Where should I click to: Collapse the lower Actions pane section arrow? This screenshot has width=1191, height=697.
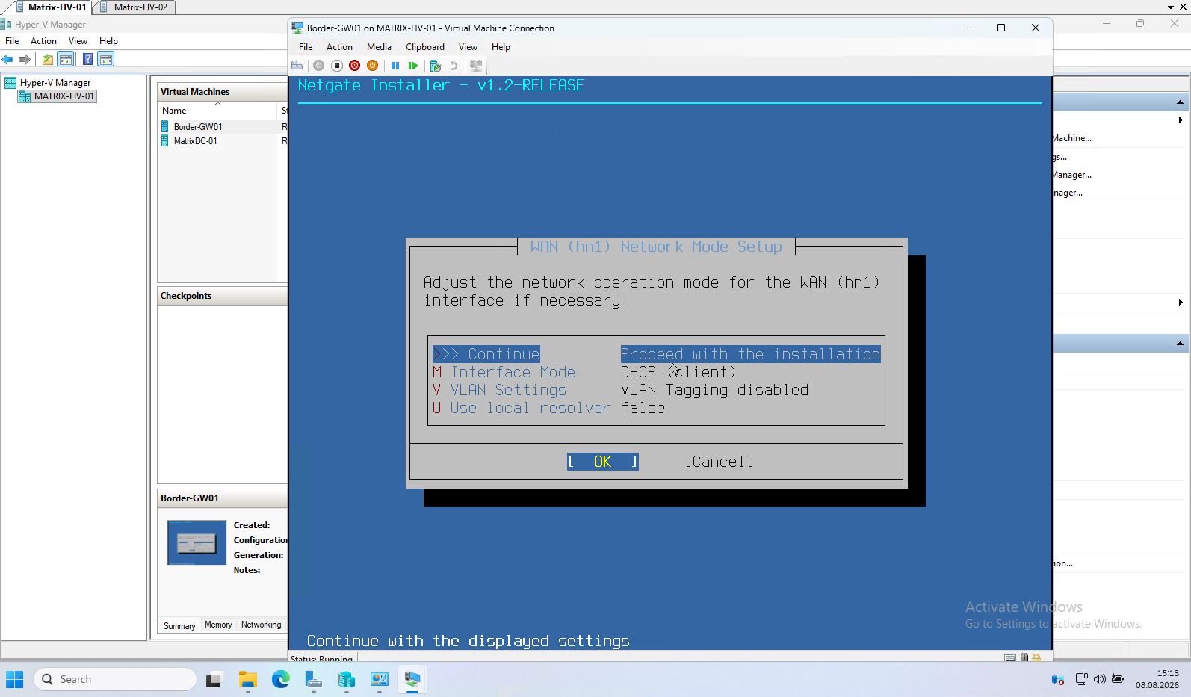[x=1180, y=344]
